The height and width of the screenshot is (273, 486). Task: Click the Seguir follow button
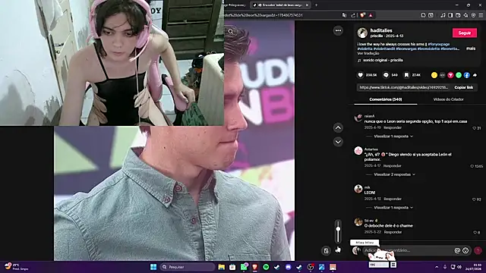pyautogui.click(x=464, y=33)
